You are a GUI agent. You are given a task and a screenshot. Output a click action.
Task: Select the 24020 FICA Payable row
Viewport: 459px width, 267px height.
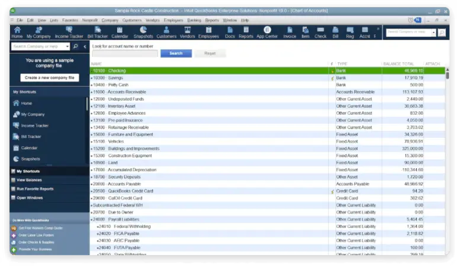click(268, 233)
